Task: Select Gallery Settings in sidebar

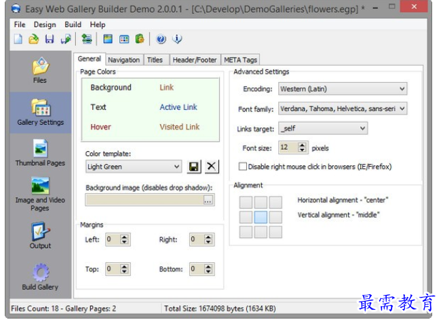Action: [x=40, y=113]
